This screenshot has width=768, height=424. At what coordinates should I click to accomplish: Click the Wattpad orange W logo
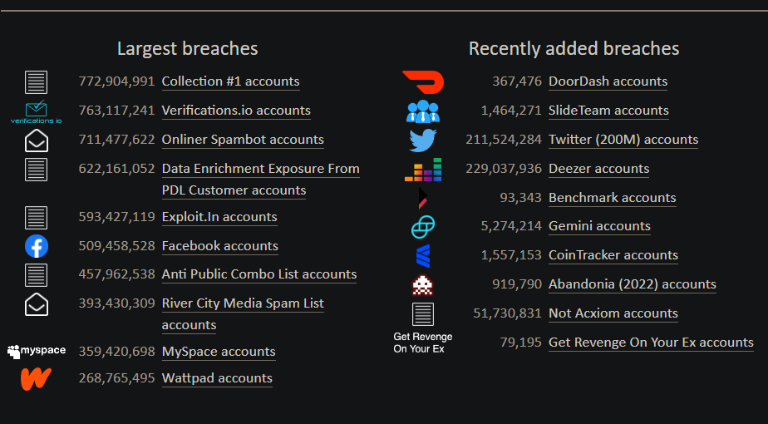[x=37, y=379]
